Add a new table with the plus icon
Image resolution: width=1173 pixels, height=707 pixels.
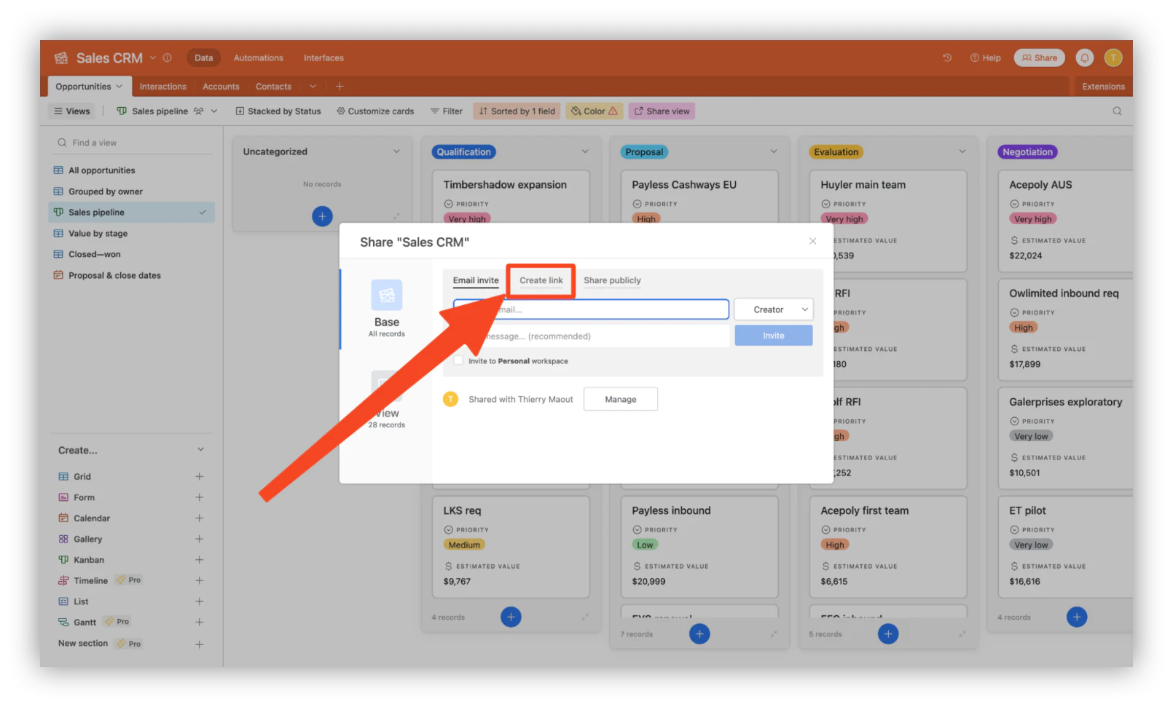click(340, 86)
